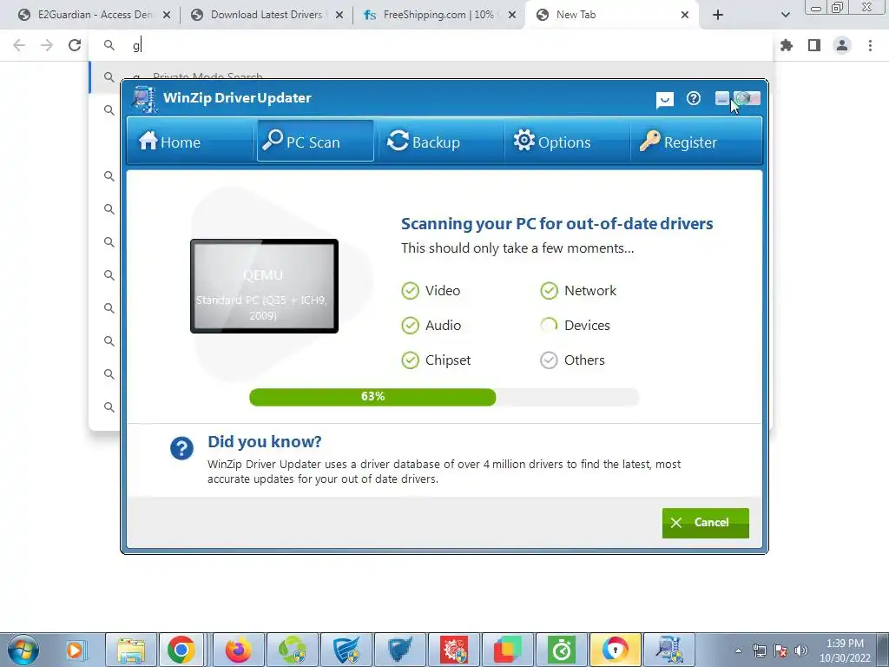Click the green scan progress bar at 63%
This screenshot has width=889, height=667.
(372, 396)
